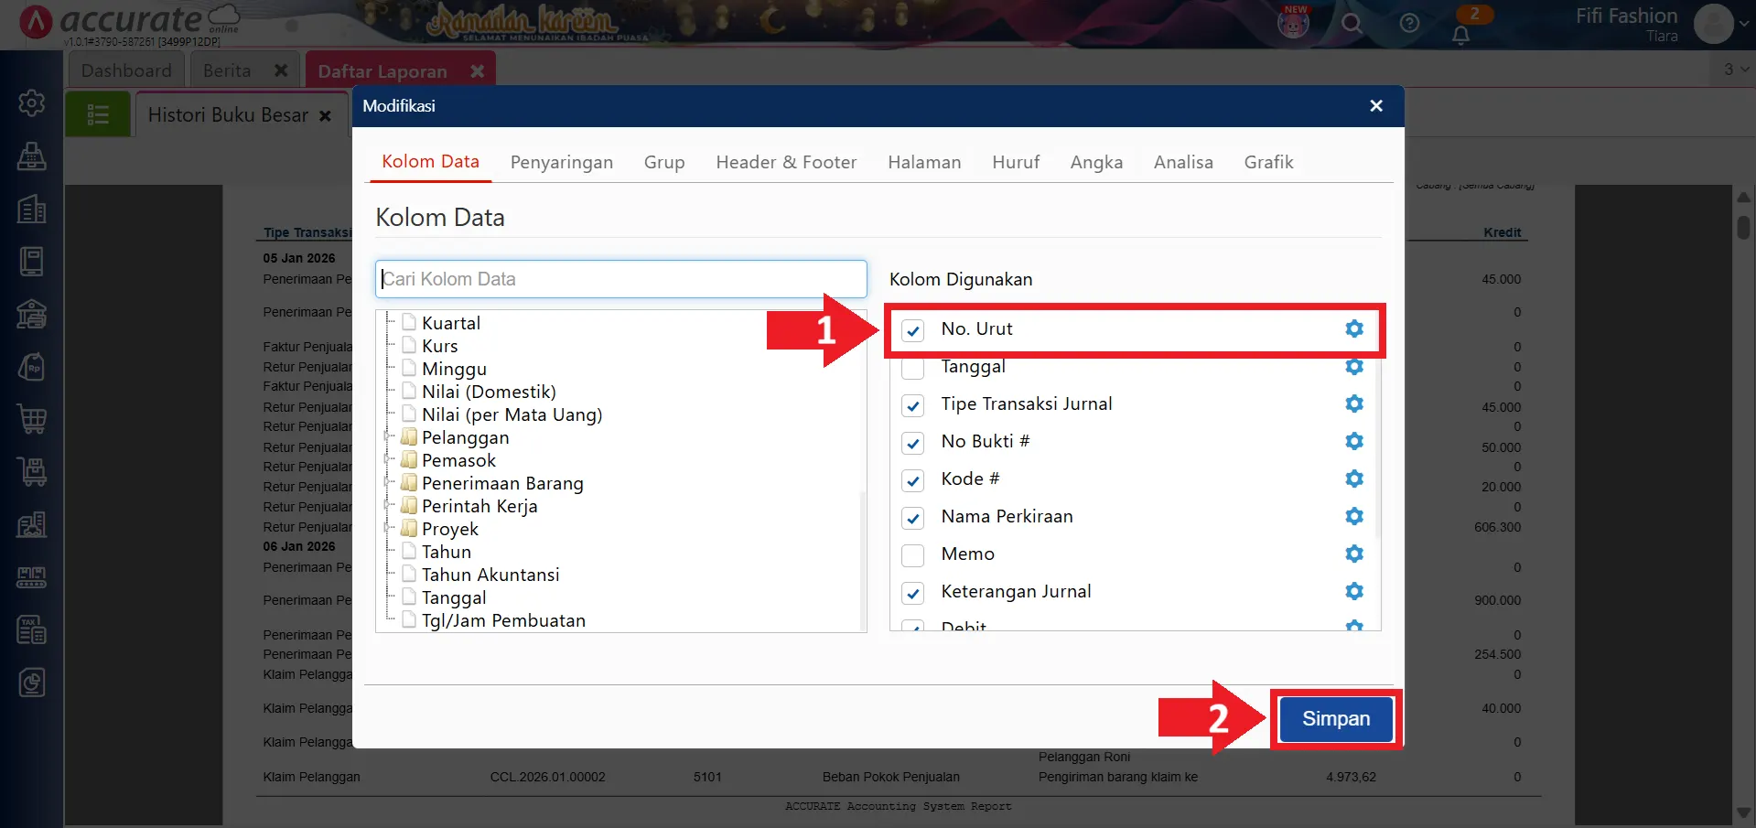This screenshot has width=1756, height=828.
Task: Click the gear icon beside Memo column
Action: [1353, 554]
